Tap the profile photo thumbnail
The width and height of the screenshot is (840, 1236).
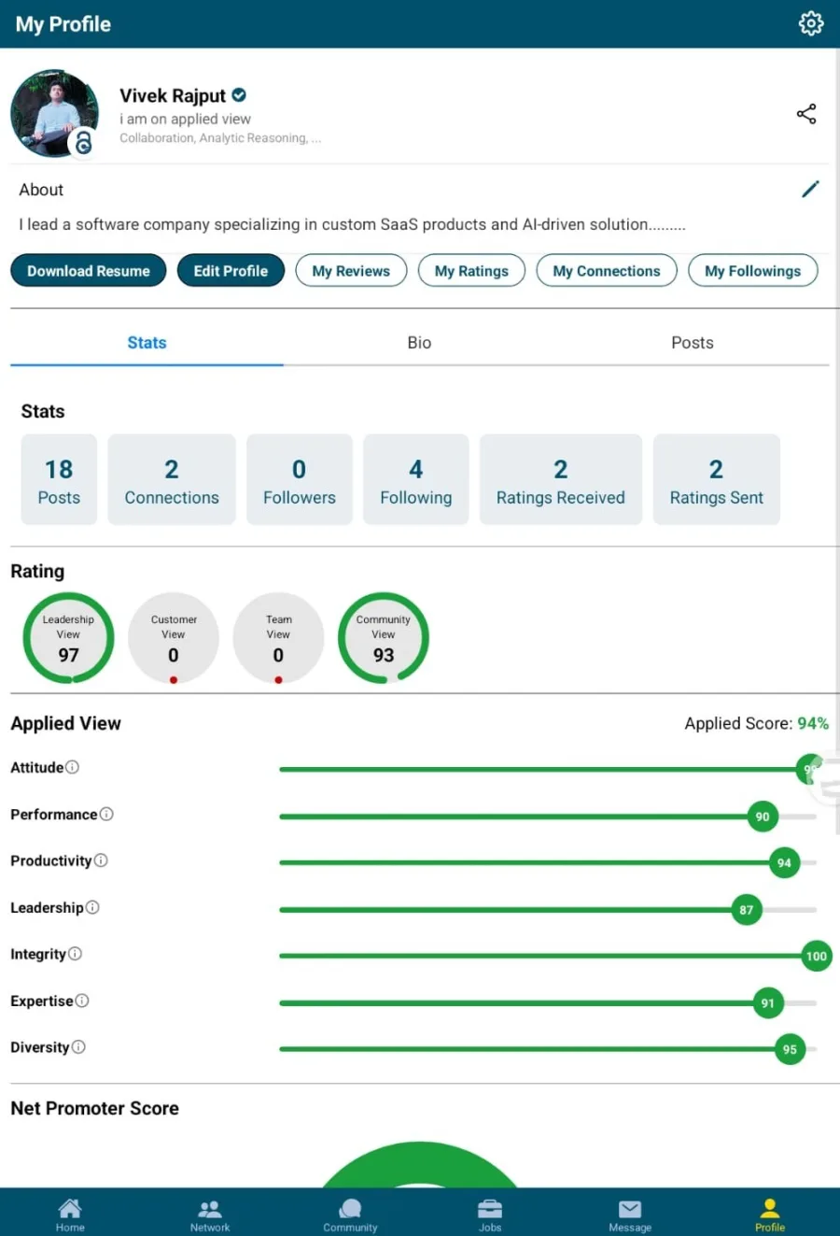click(54, 112)
